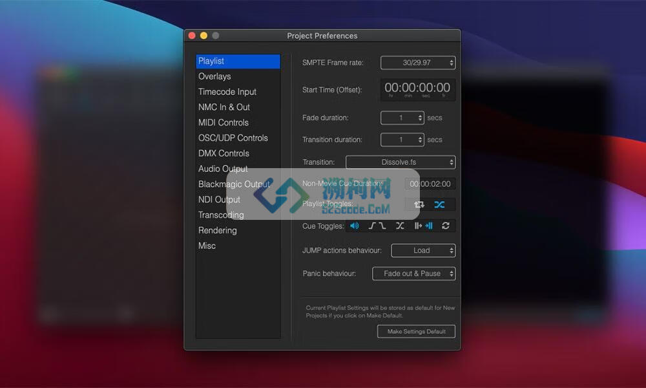Select the Transcoding section
This screenshot has width=646, height=388.
pyautogui.click(x=238, y=215)
